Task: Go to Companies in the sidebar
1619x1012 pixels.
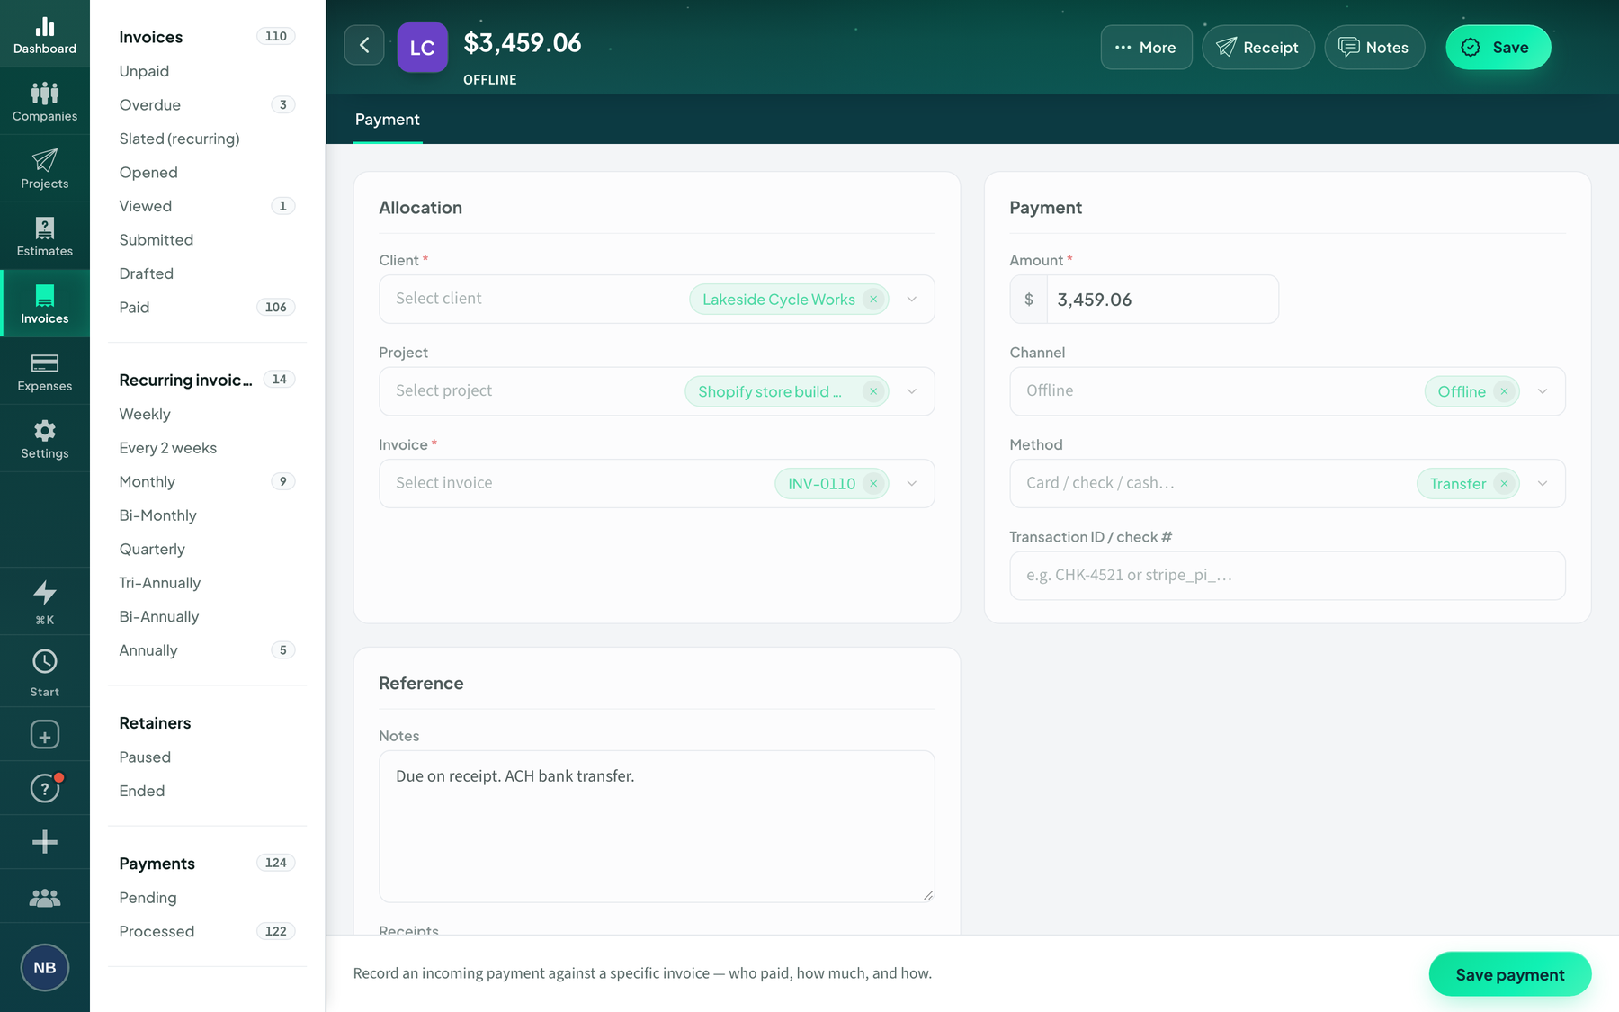Action: click(x=44, y=102)
